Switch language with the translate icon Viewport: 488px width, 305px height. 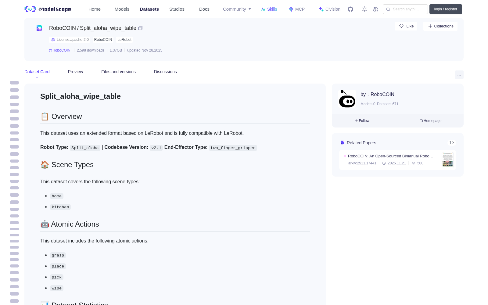(376, 9)
